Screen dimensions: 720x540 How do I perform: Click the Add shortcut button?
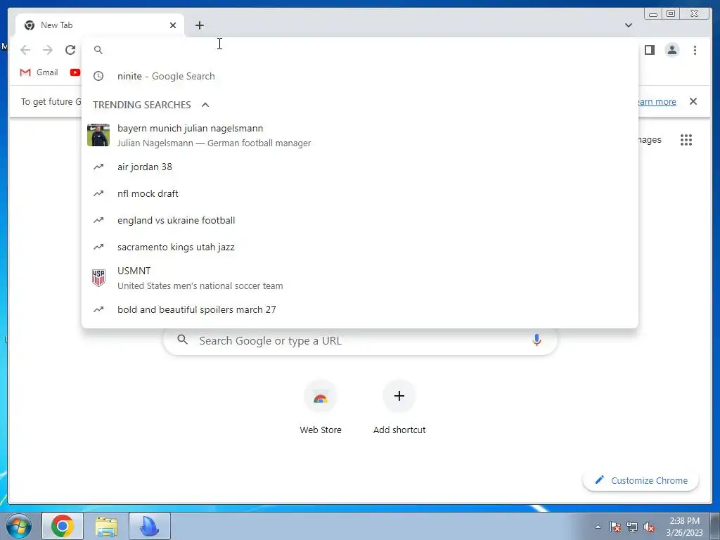click(x=399, y=407)
